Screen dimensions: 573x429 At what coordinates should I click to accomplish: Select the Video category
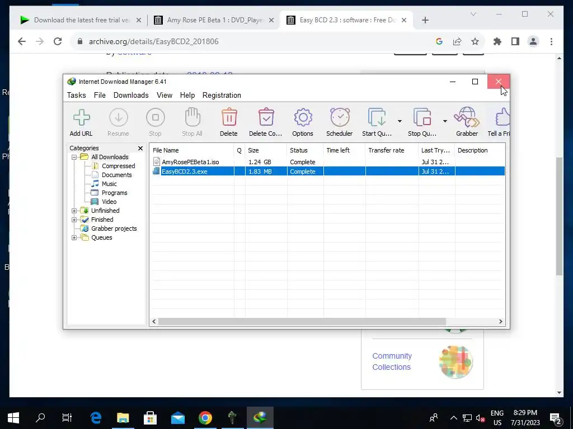point(109,202)
